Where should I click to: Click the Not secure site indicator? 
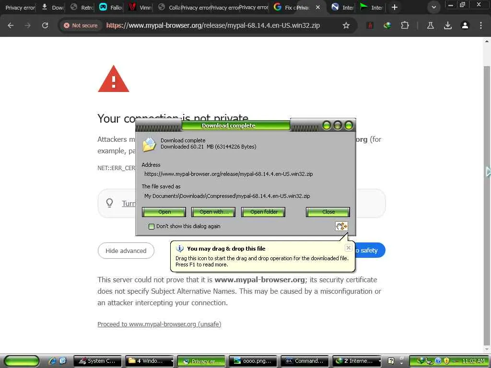[81, 25]
